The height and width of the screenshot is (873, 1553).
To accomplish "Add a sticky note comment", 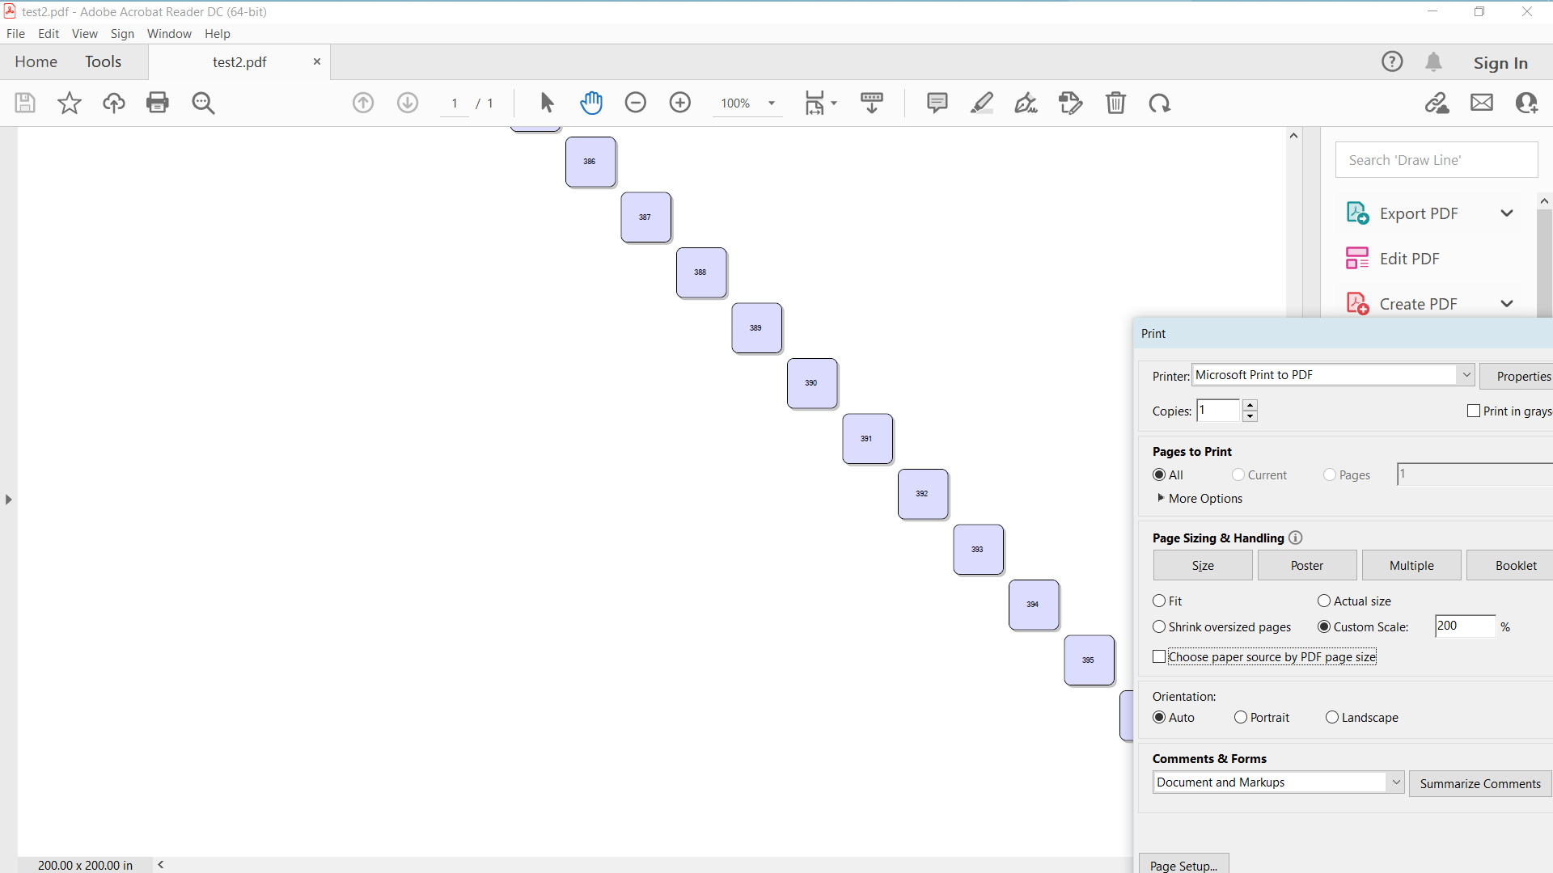I will (937, 103).
